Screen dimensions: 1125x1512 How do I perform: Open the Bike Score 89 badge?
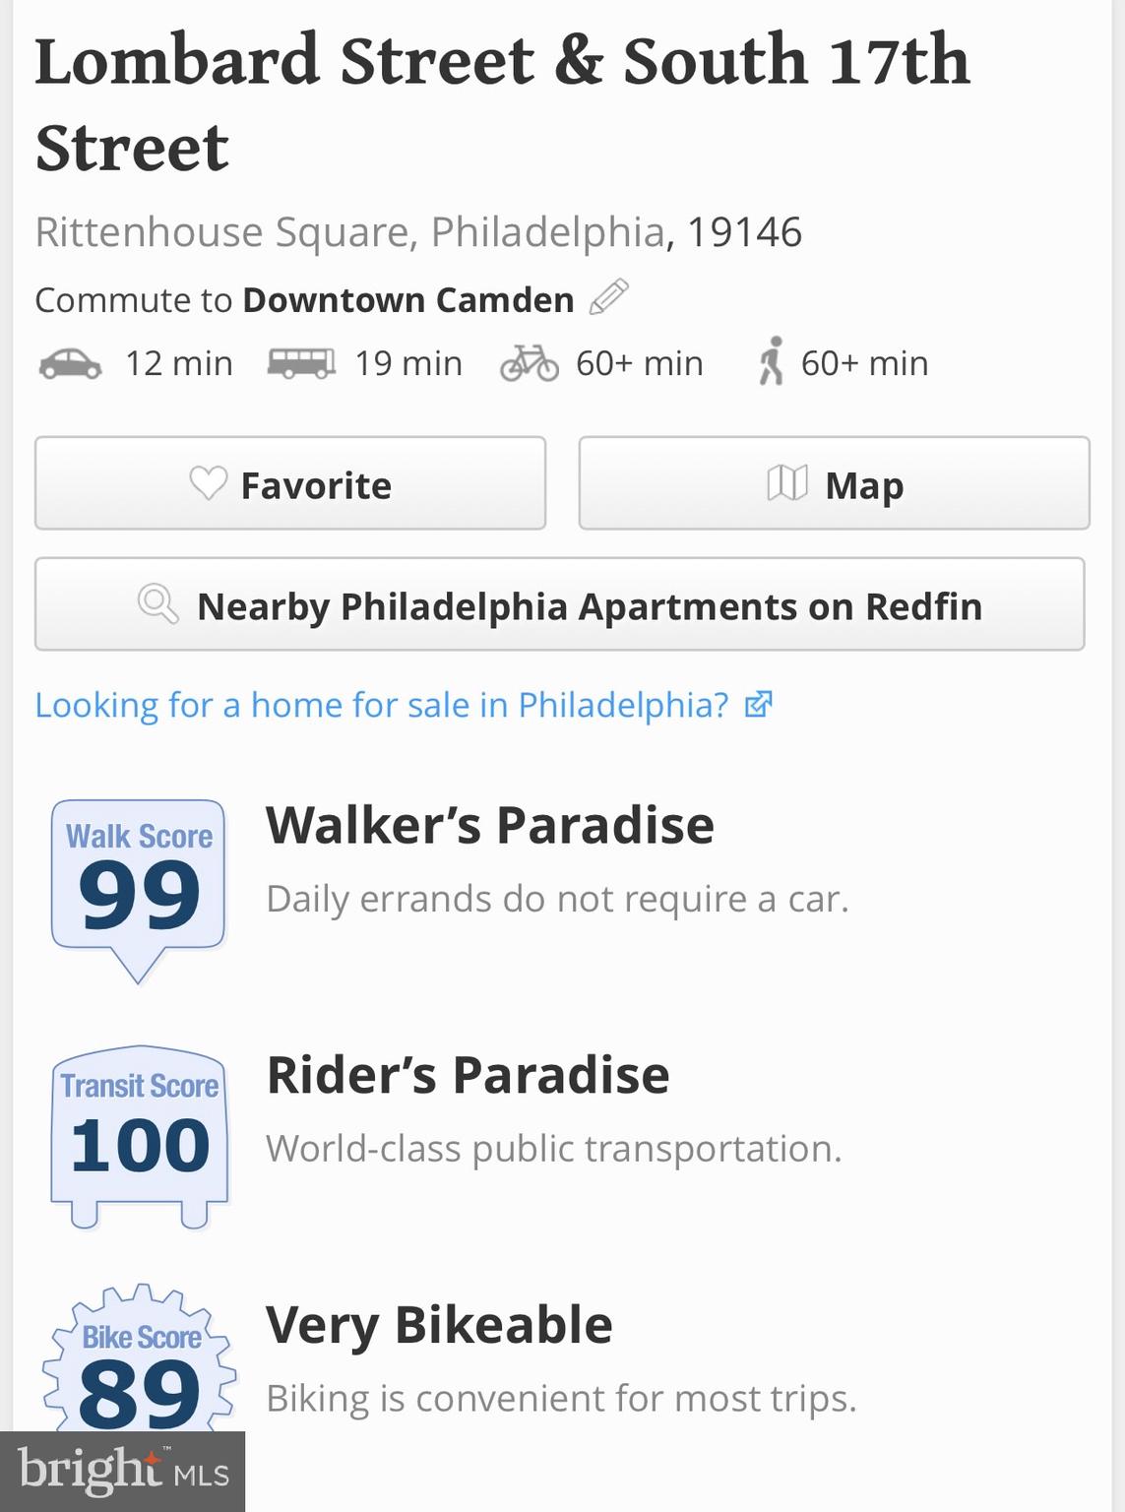pyautogui.click(x=139, y=1363)
